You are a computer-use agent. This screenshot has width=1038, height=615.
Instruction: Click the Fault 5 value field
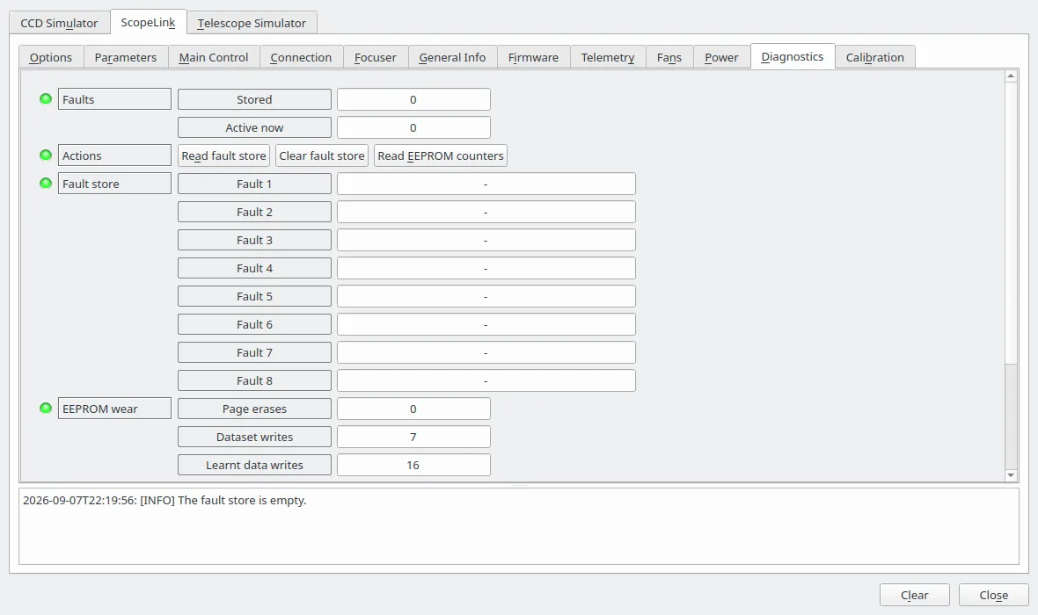(x=486, y=296)
